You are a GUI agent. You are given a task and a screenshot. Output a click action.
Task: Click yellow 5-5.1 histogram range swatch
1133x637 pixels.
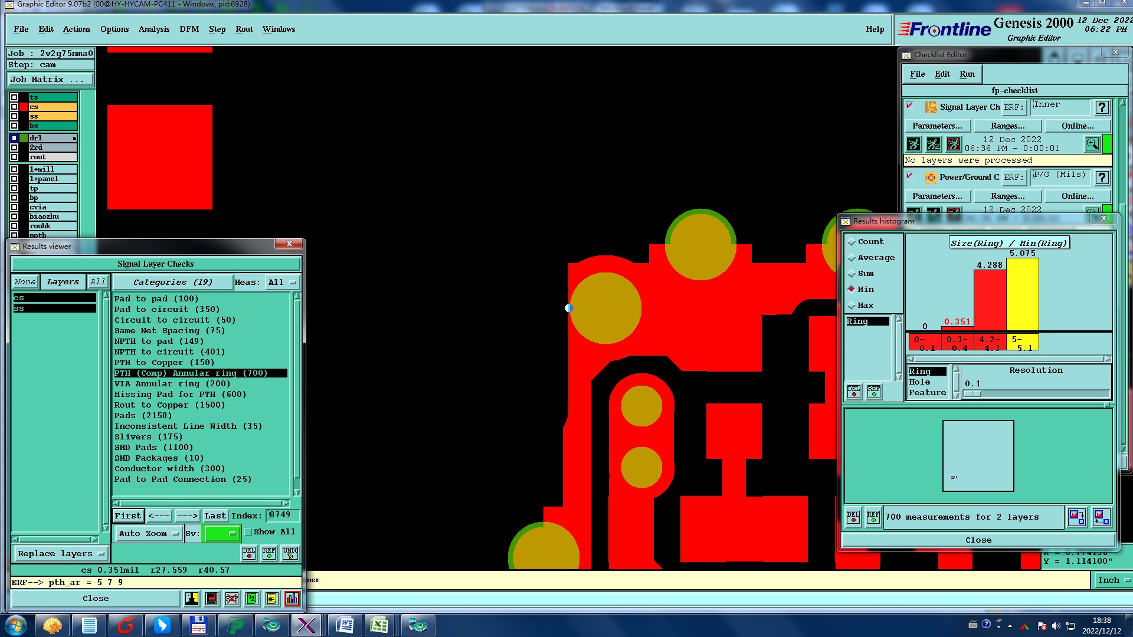click(1022, 342)
